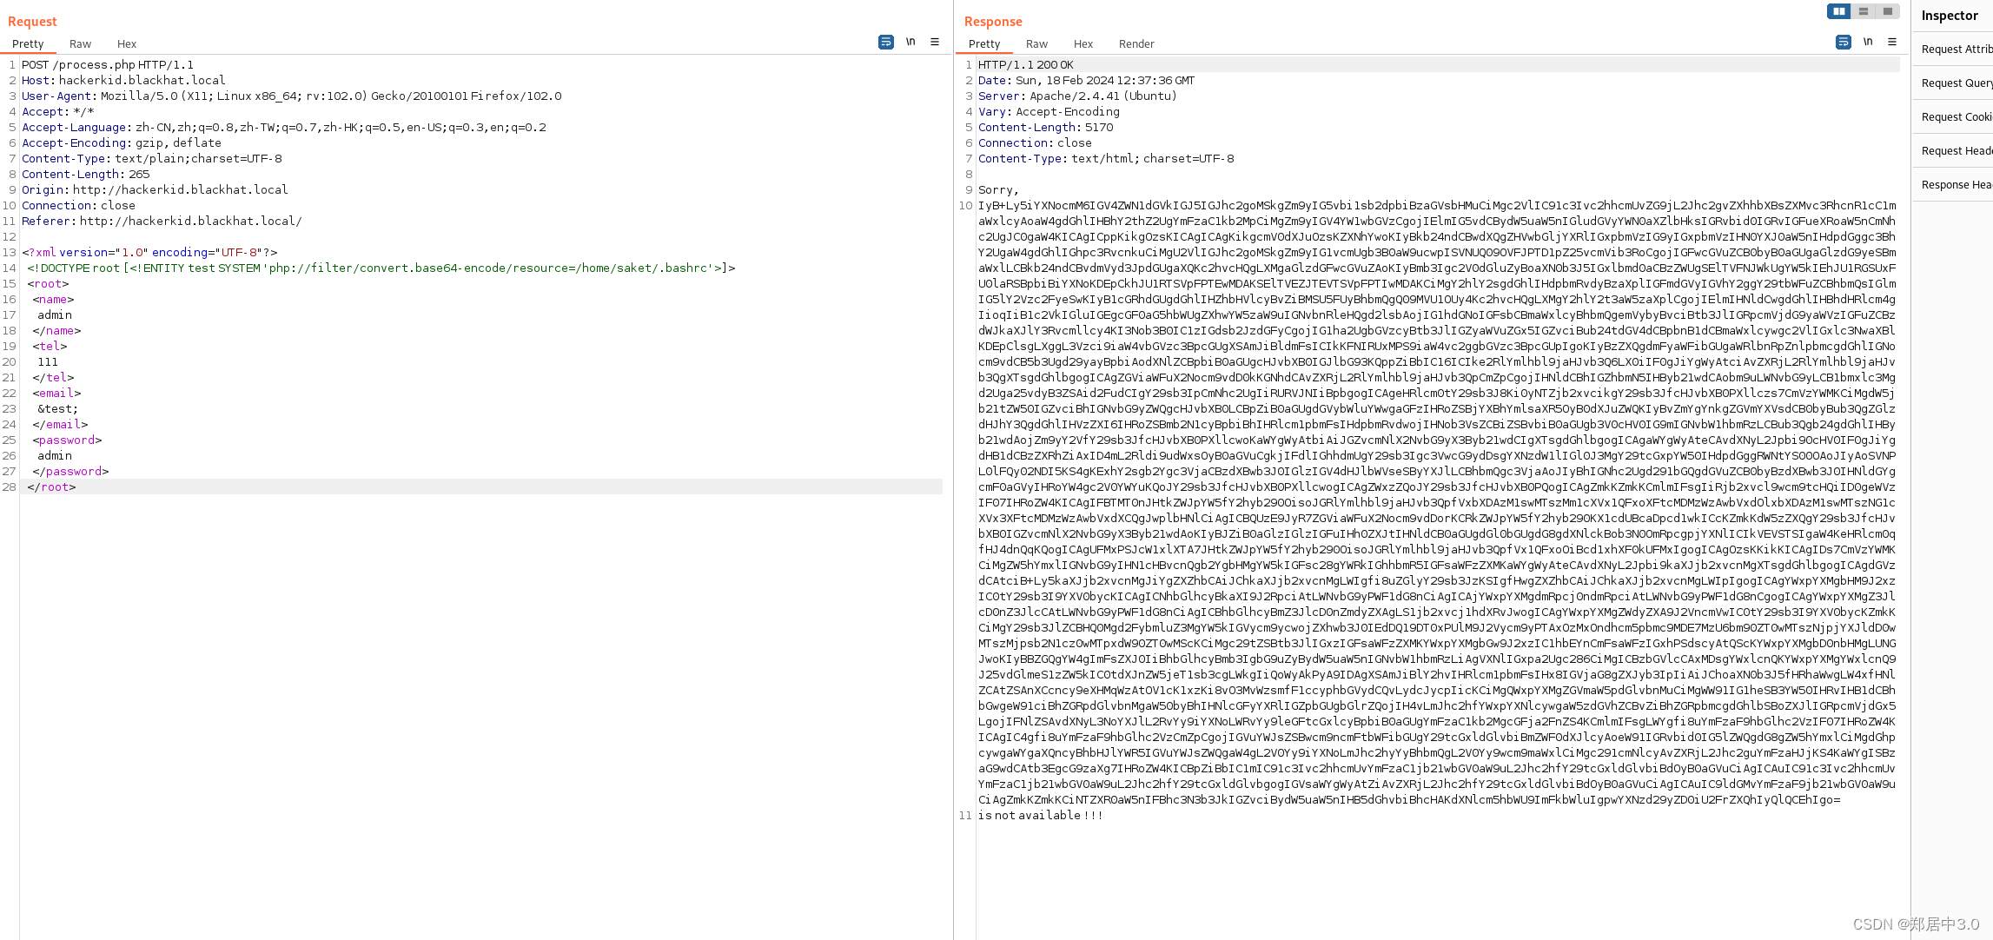Click the response Date header
This screenshot has height=940, width=1993.
tap(1086, 80)
